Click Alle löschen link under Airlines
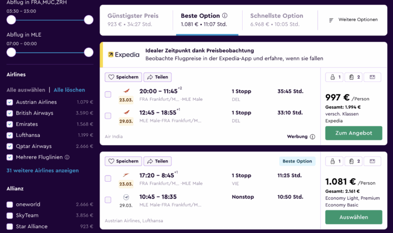The height and width of the screenshot is (233, 393). [x=69, y=90]
